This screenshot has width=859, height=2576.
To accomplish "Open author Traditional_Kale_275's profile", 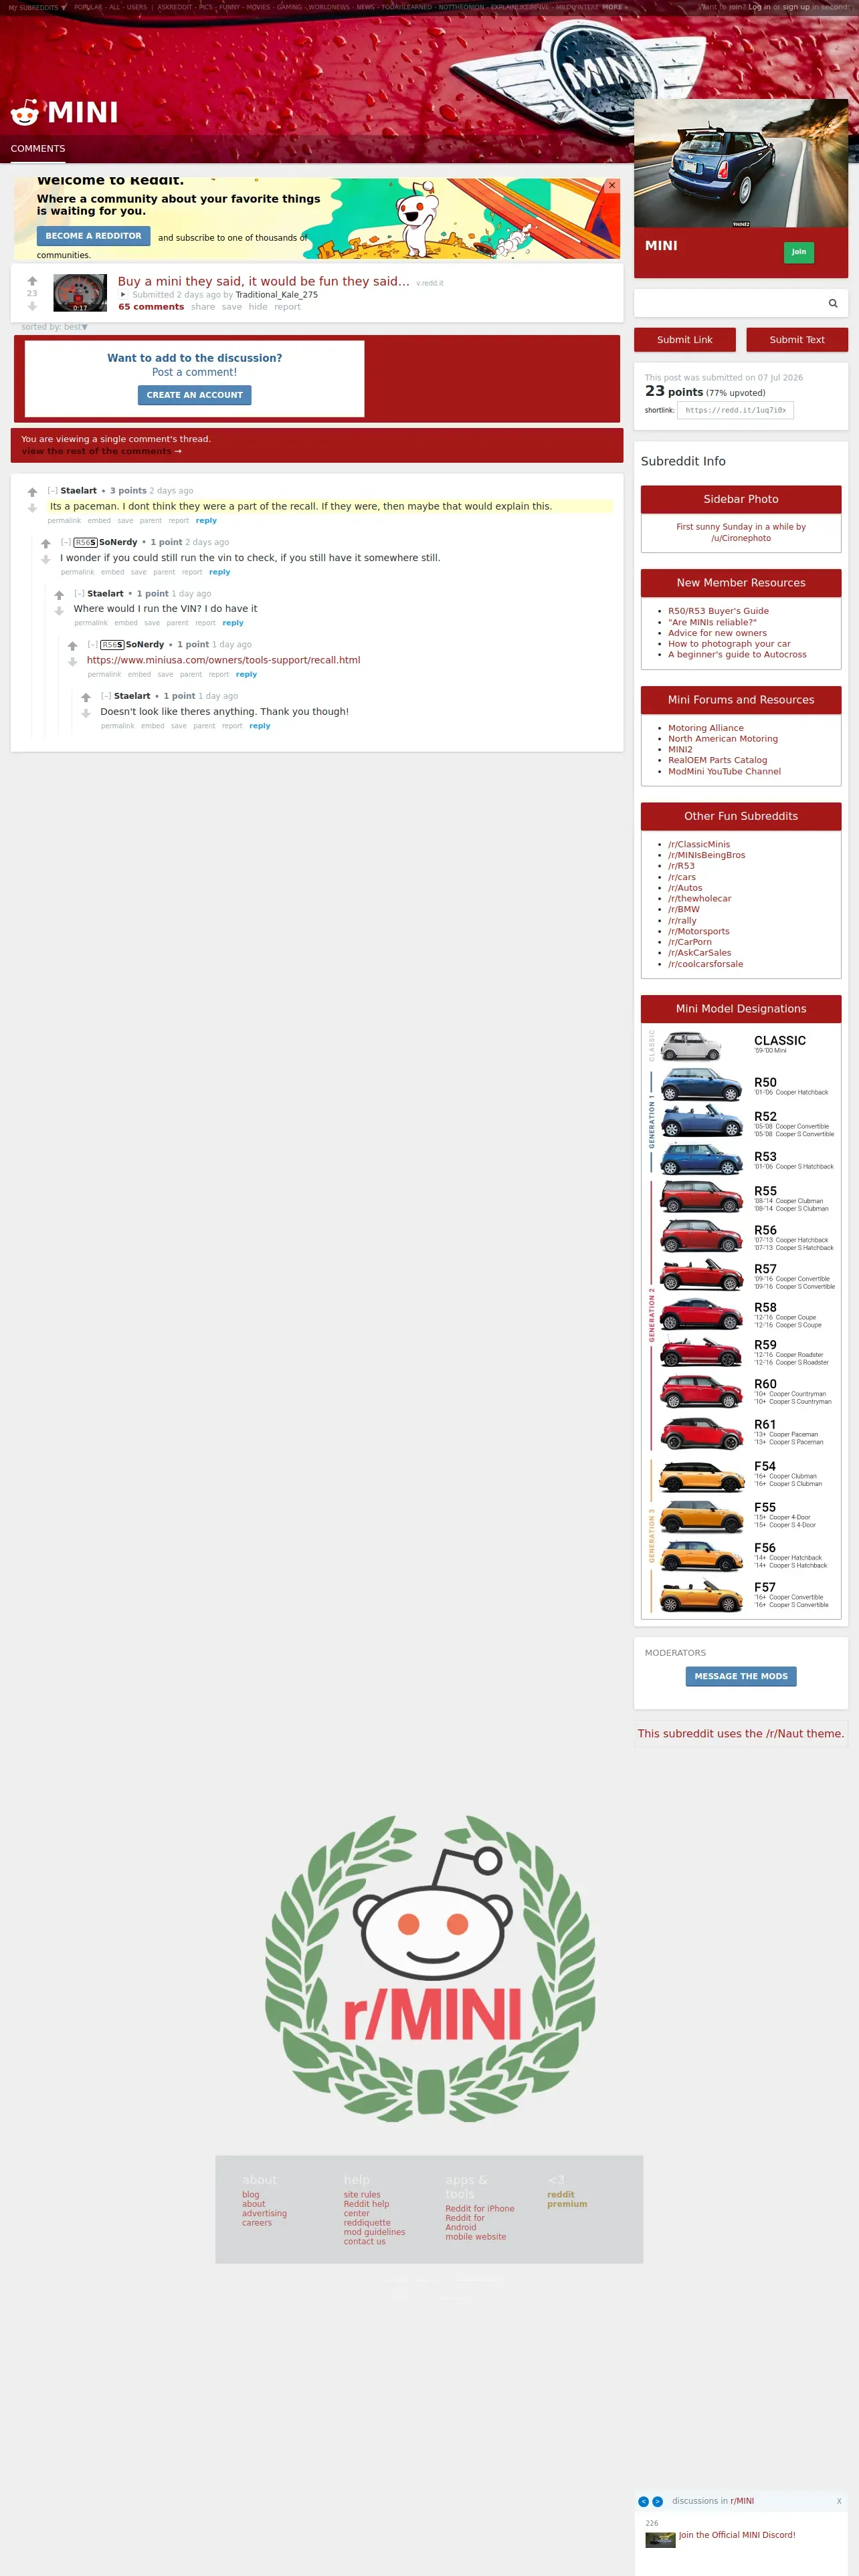I will point(277,295).
